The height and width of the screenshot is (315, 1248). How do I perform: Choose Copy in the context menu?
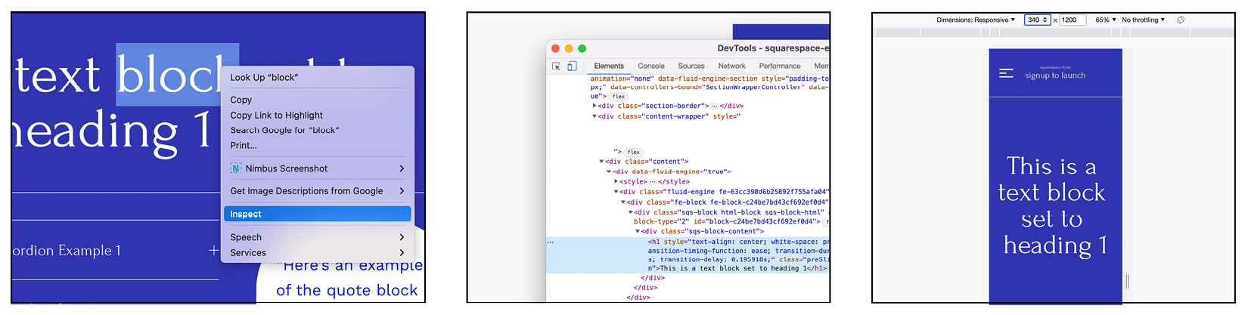pos(318,100)
